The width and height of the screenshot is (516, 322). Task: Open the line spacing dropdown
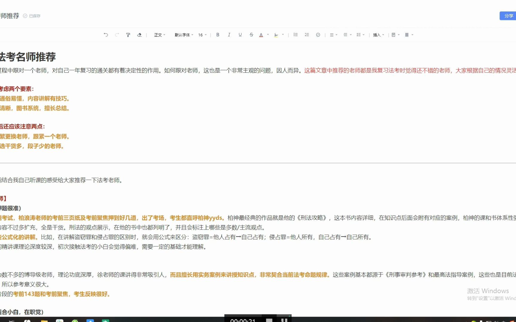(x=361, y=35)
